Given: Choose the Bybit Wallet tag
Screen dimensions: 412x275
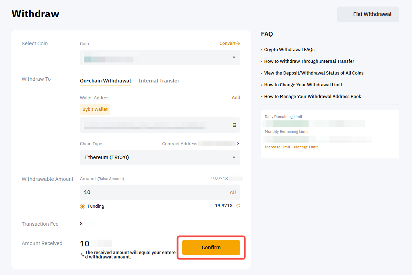Looking at the screenshot, I should pos(95,109).
